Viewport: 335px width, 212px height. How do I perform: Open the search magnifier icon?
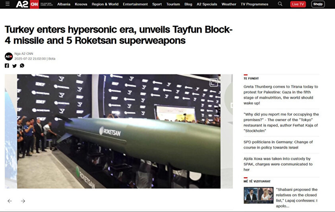[280, 4]
